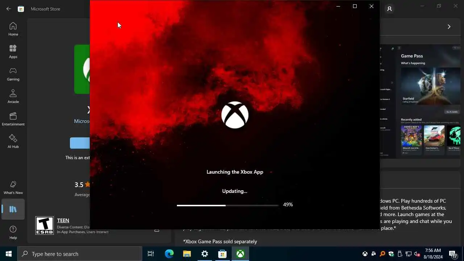464x261 pixels.
Task: Open AI Hub in Store sidebar
Action: tap(13, 141)
